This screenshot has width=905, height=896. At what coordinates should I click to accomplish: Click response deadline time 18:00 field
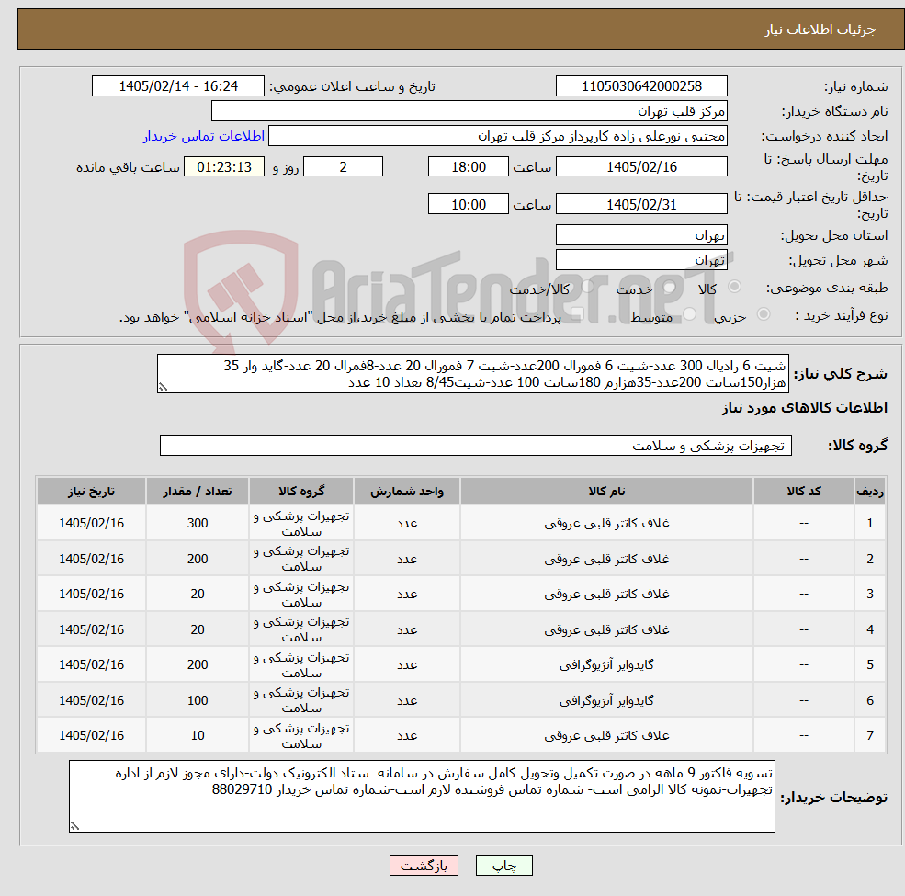coord(468,167)
